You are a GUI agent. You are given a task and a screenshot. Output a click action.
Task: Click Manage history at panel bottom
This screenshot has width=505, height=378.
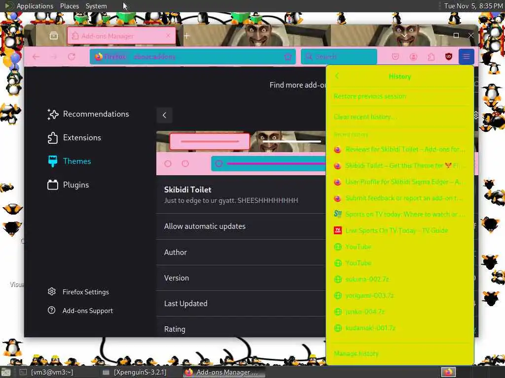tap(399, 353)
